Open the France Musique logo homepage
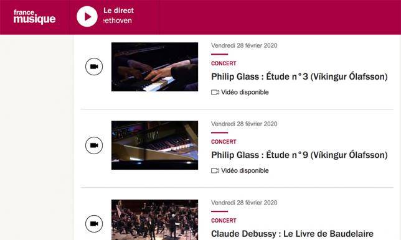 coord(34,17)
